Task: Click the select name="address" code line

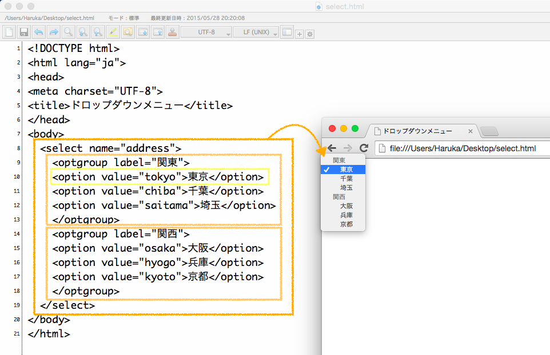Action: coord(111,148)
